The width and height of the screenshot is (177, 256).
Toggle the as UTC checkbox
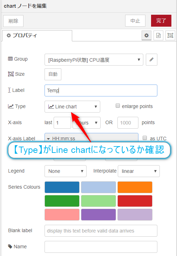tap(145, 138)
